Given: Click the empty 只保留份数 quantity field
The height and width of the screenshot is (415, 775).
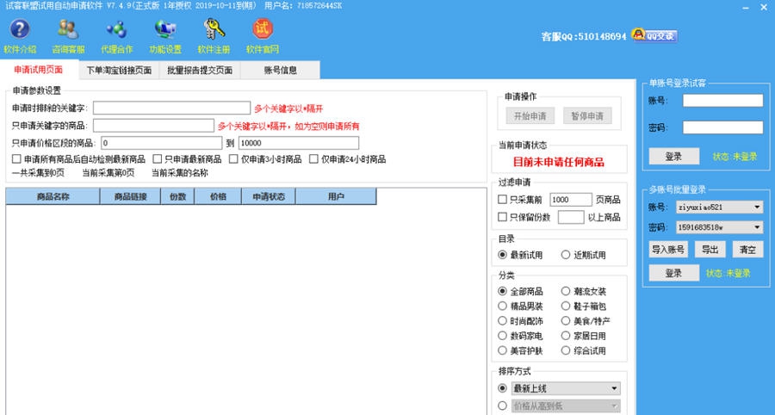Looking at the screenshot, I should coord(571,217).
